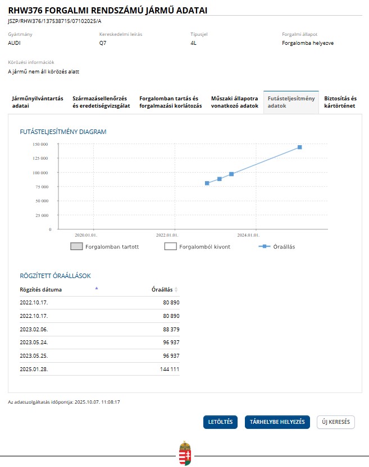Click the Hungarian coat of arms emblem
The height and width of the screenshot is (467, 369).
pos(184,453)
